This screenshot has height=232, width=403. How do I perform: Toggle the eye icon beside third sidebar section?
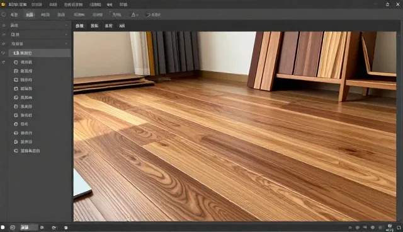4,43
